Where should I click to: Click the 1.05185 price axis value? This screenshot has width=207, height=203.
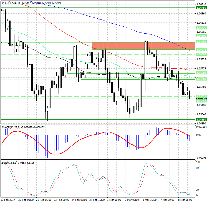click(x=201, y=105)
